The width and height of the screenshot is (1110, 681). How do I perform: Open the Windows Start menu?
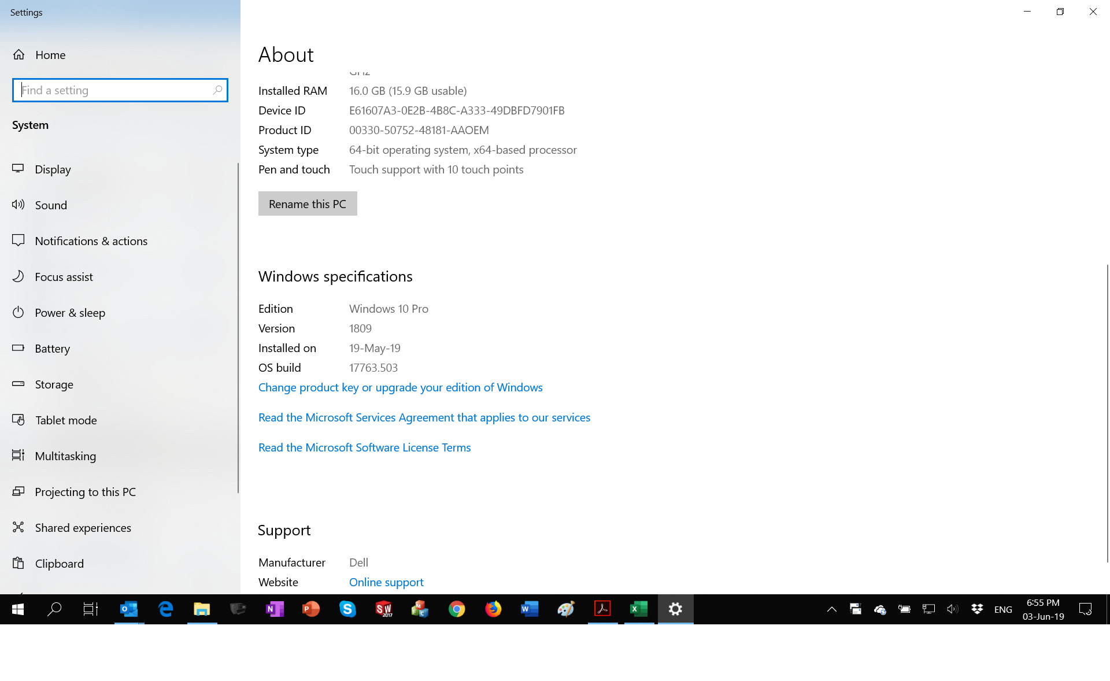[x=18, y=609]
